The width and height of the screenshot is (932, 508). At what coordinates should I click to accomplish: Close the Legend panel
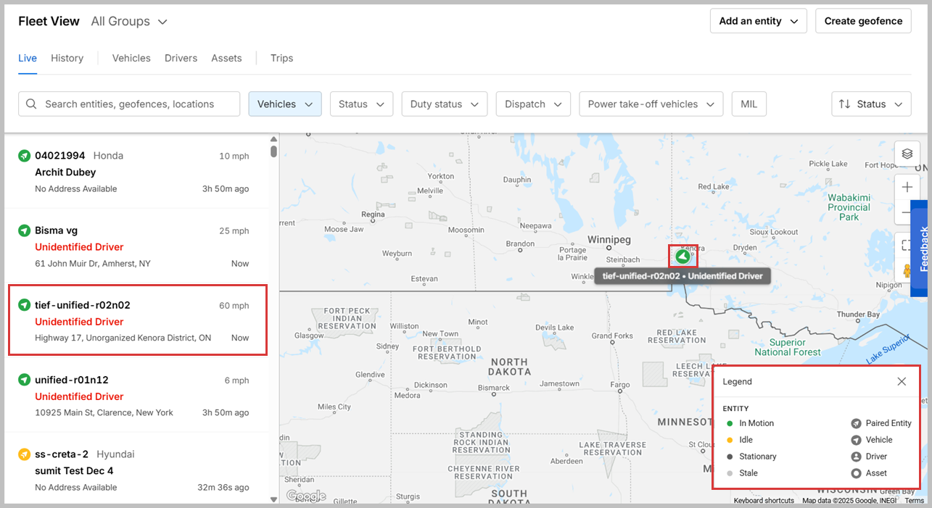tap(902, 381)
